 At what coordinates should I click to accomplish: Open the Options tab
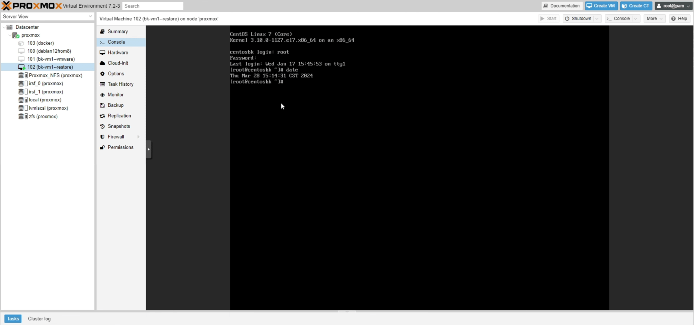121,74
